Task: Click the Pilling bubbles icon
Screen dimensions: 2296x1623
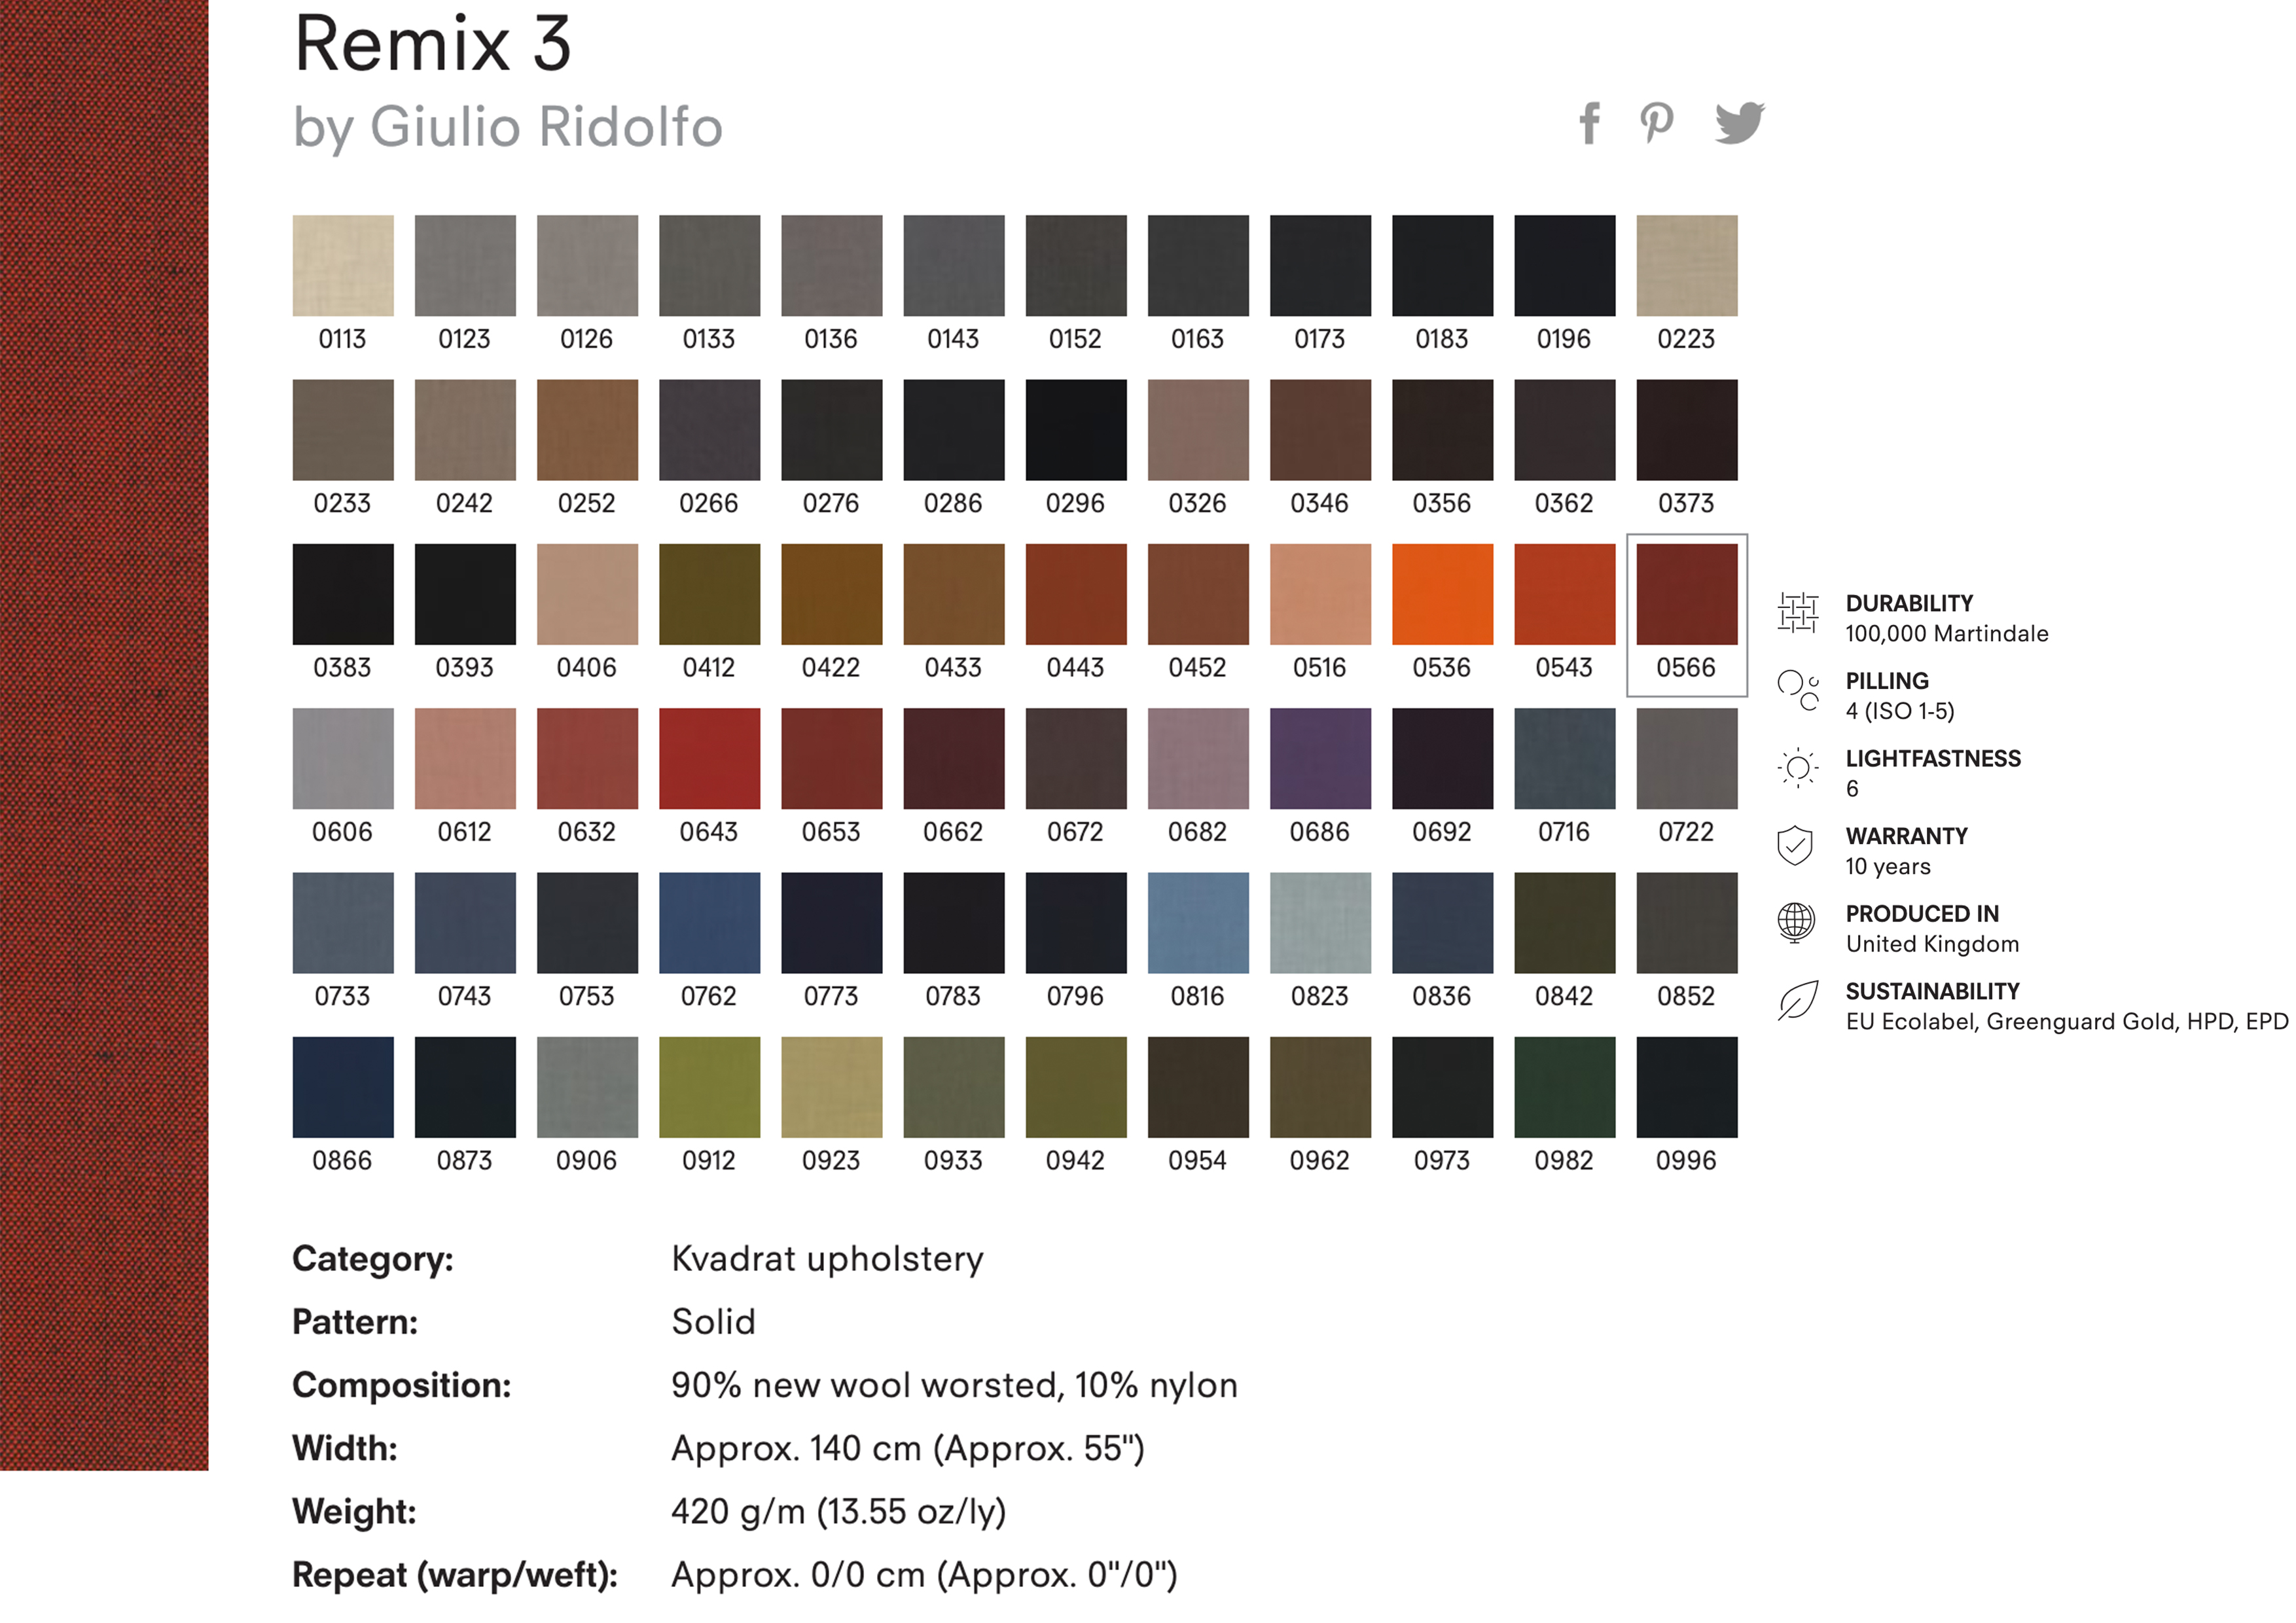Action: point(1797,691)
